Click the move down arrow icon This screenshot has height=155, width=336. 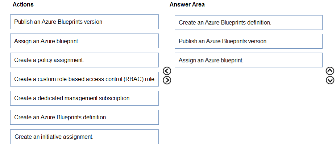(330, 80)
